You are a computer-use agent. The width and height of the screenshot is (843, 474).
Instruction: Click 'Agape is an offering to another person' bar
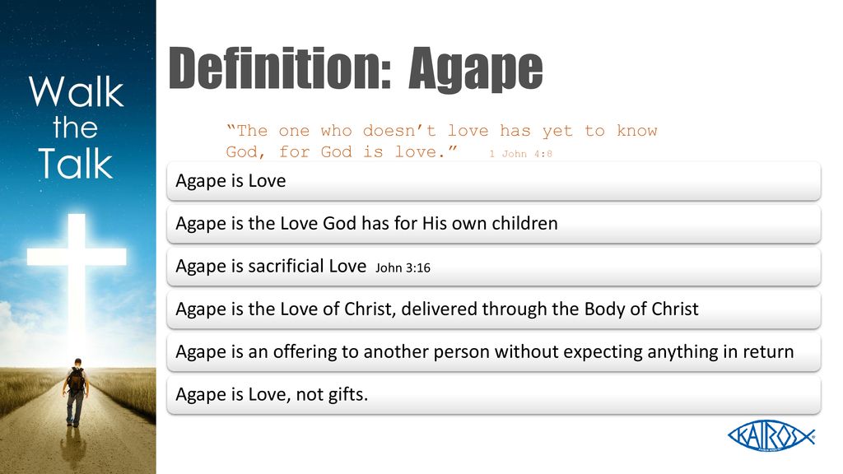click(494, 352)
